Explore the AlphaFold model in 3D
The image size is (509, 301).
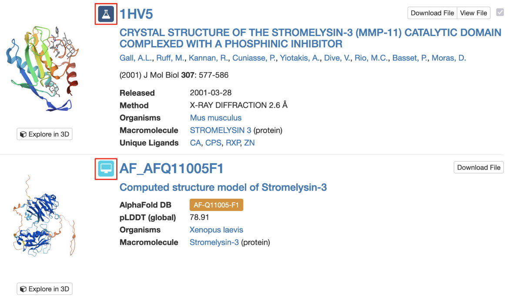click(45, 289)
